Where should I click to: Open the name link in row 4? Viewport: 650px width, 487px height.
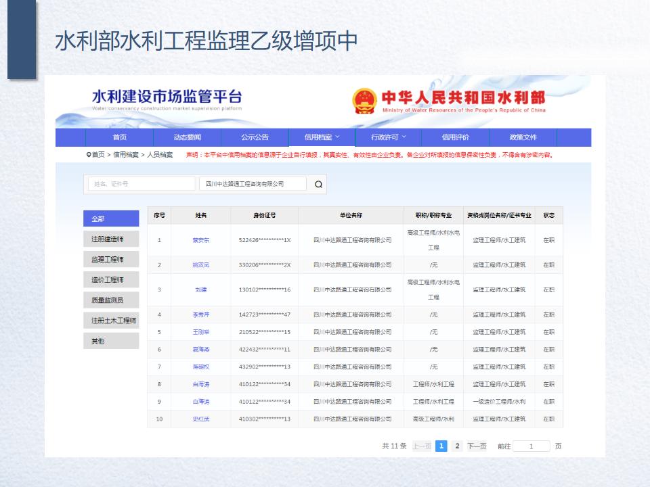[201, 315]
